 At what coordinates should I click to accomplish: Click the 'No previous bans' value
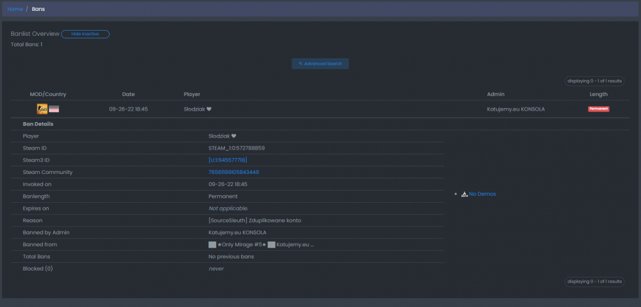click(x=231, y=257)
